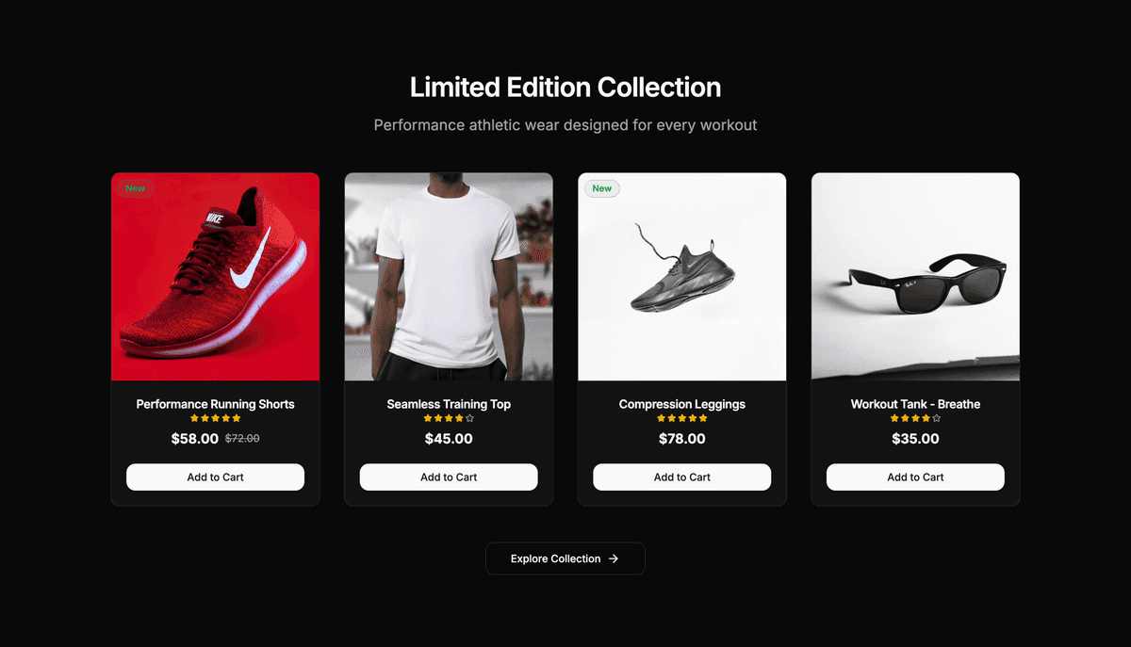Select the Seamless Training Top product title
Screen dimensions: 1131x647
click(449, 404)
